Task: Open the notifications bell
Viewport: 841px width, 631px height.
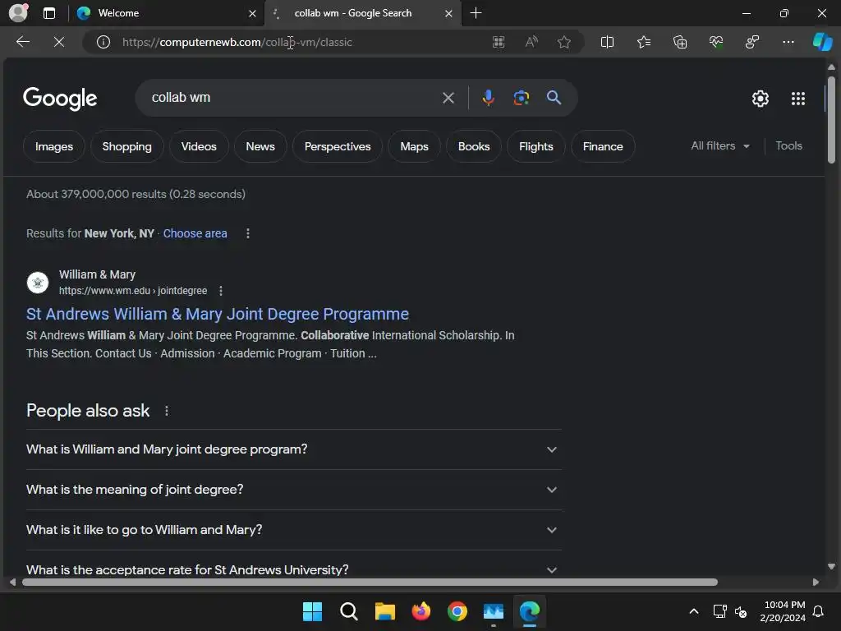Action: [819, 611]
